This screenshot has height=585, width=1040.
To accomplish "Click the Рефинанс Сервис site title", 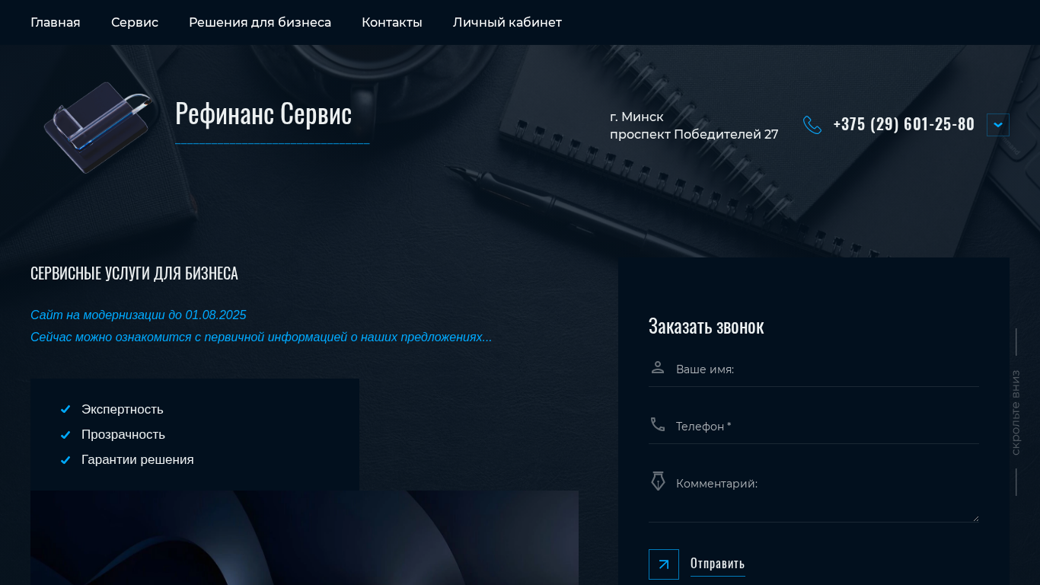I will click(x=263, y=113).
